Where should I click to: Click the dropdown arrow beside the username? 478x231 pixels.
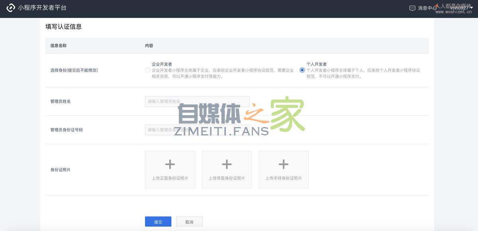pyautogui.click(x=471, y=8)
